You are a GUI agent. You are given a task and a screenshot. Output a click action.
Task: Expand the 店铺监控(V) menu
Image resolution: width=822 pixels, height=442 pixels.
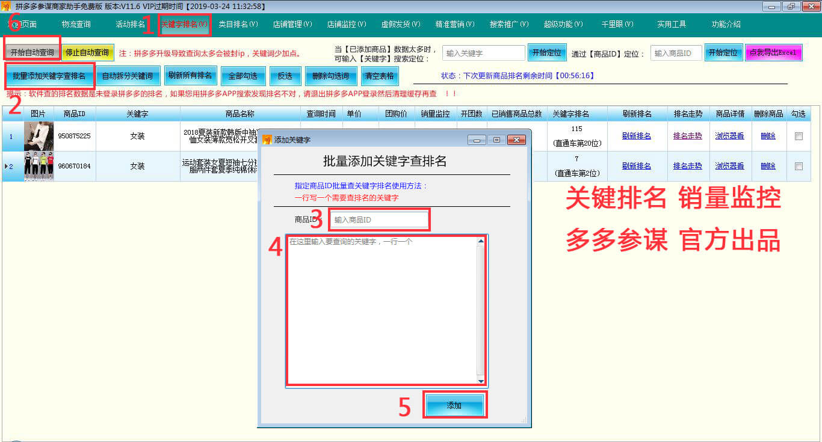click(346, 25)
